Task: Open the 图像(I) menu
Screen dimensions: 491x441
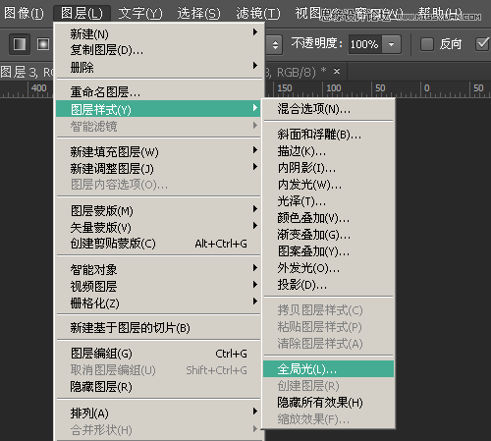Action: coord(24,14)
